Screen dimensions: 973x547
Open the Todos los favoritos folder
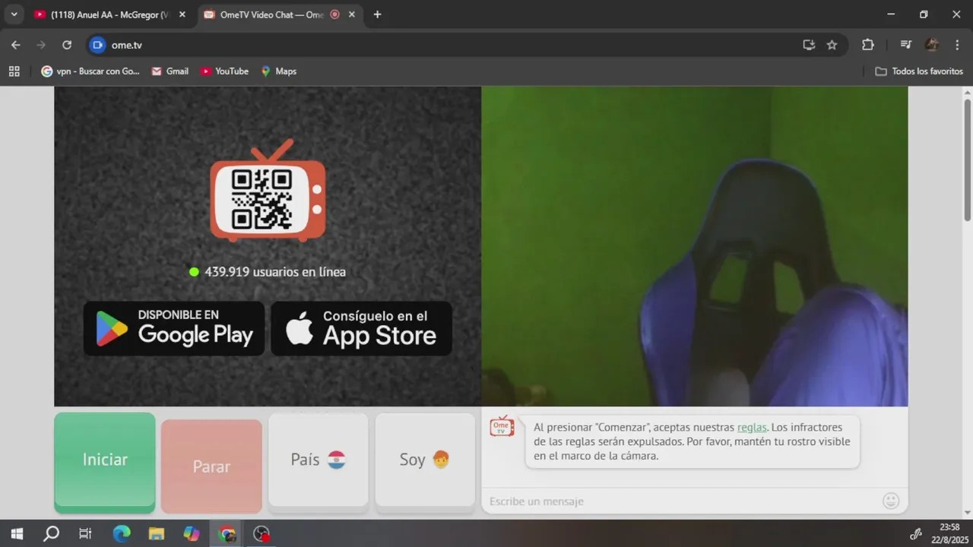(x=919, y=71)
